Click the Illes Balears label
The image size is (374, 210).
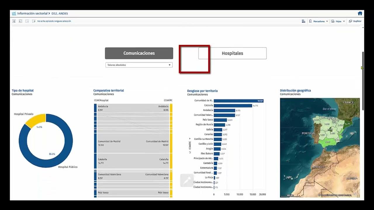point(207,153)
